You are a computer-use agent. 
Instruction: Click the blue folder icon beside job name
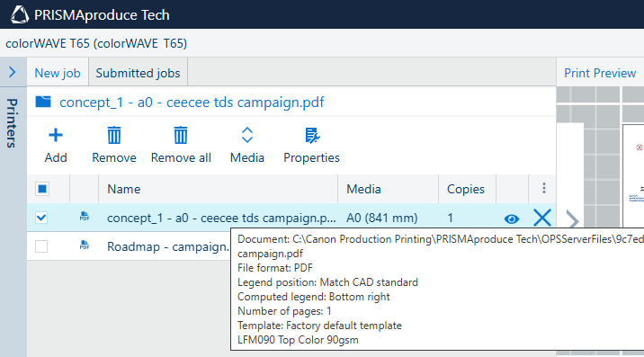43,102
